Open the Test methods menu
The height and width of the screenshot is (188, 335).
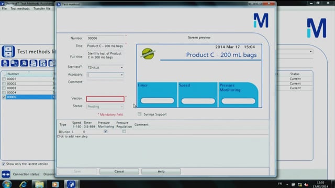(20, 8)
